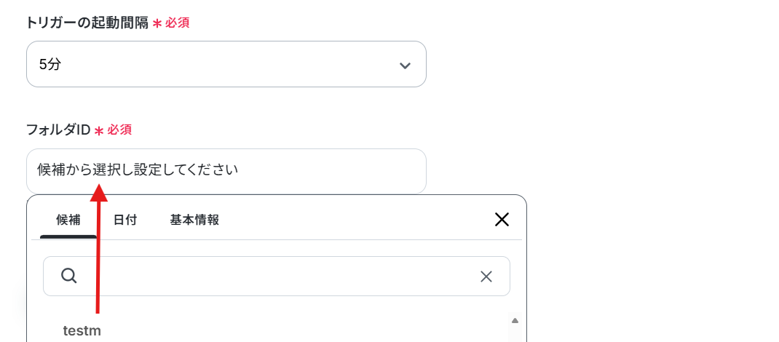The height and width of the screenshot is (342, 779).
Task: Click the 候補から選択し設定してください placeholder text
Action: (x=138, y=170)
